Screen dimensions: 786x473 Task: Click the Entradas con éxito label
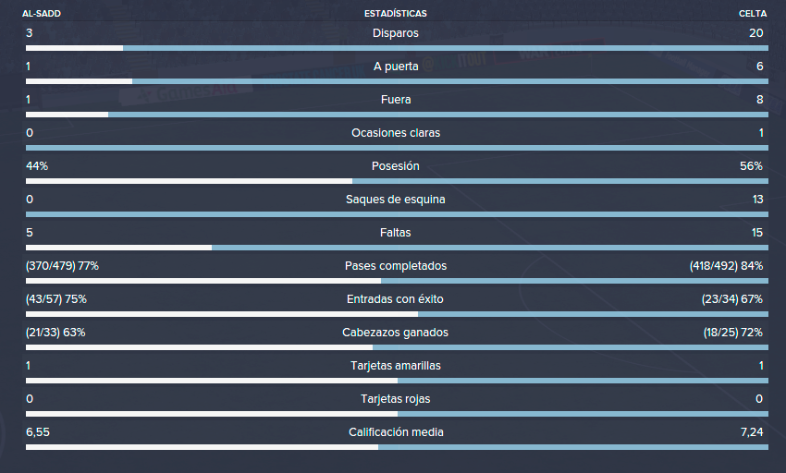click(x=395, y=299)
